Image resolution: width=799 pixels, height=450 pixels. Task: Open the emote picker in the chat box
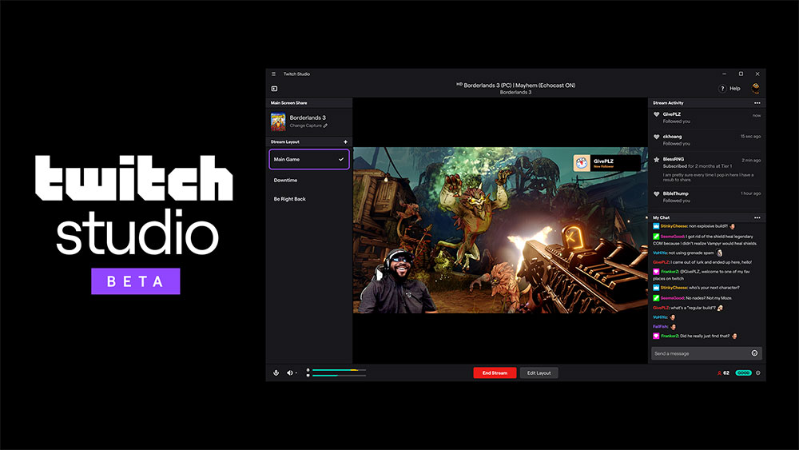(x=755, y=353)
